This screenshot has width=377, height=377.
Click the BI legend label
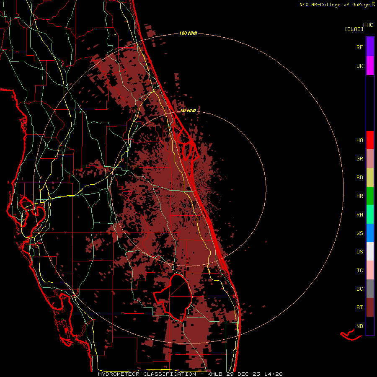click(360, 307)
